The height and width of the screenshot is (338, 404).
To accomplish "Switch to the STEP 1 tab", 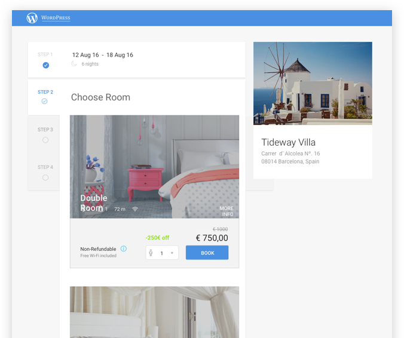I will [45, 54].
